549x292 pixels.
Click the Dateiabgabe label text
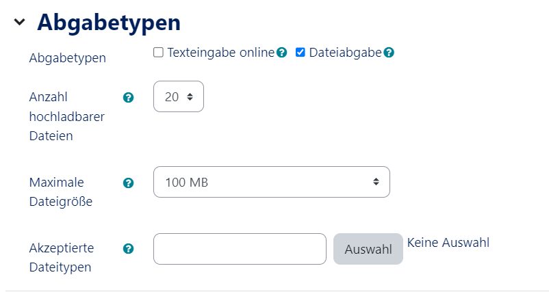[x=345, y=53]
